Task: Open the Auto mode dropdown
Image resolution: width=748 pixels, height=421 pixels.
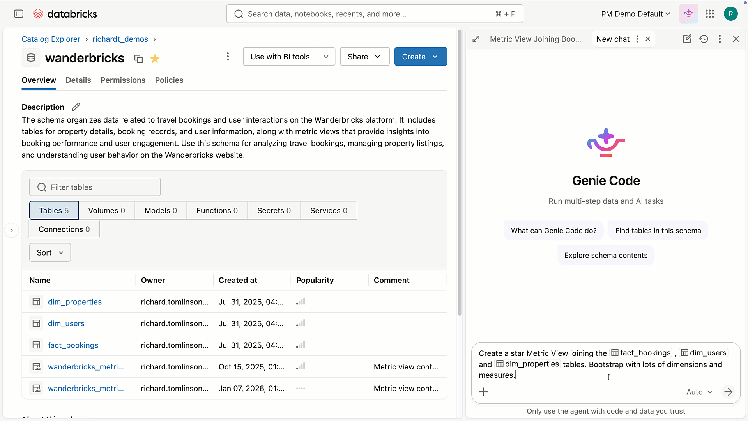Action: [699, 392]
